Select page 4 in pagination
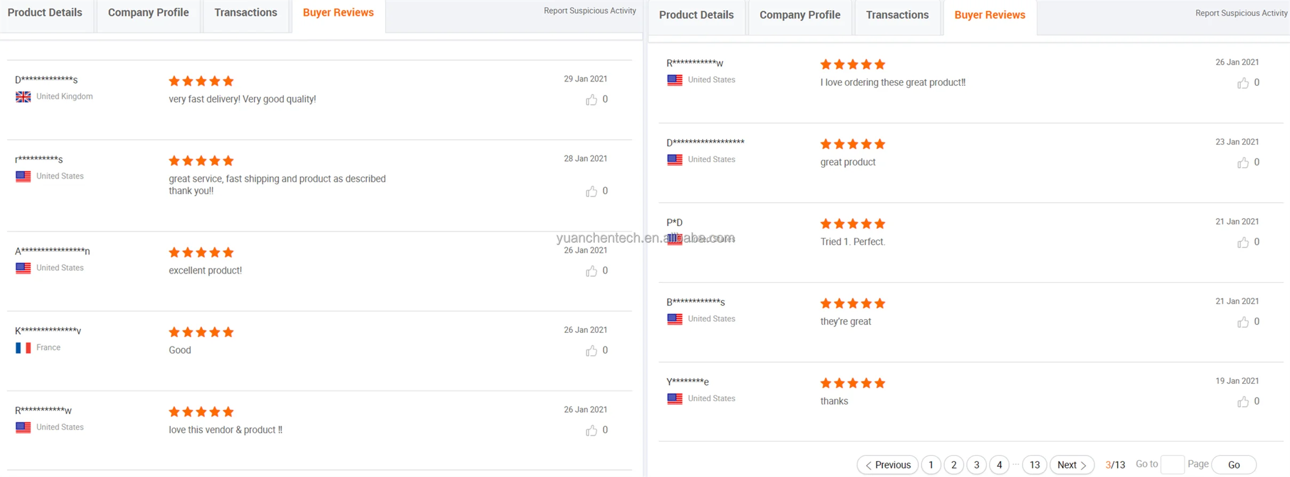This screenshot has height=477, width=1290. pyautogui.click(x=999, y=465)
